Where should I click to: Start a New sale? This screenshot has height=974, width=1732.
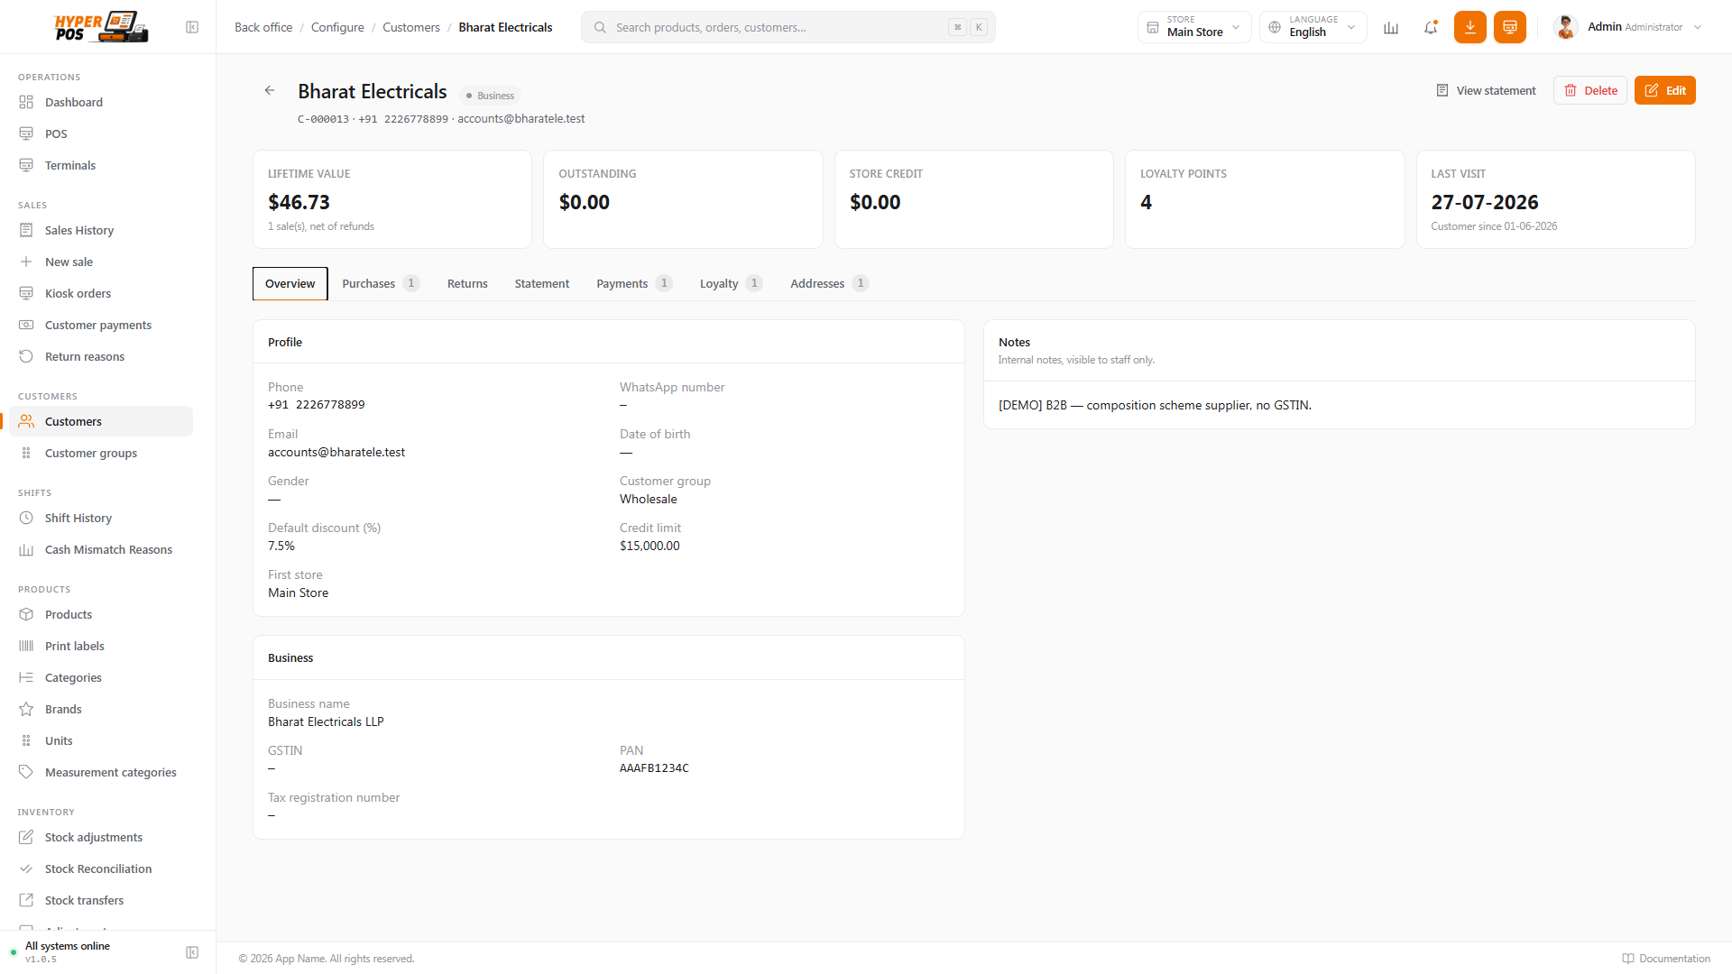101,262
